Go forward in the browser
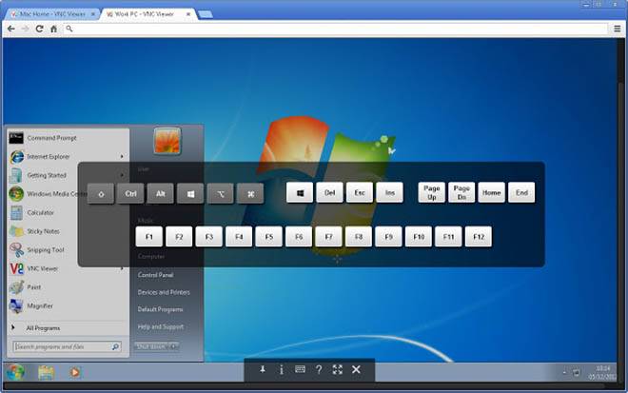 [x=26, y=29]
